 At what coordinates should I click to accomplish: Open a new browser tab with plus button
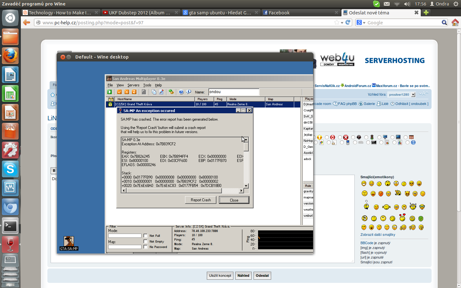426,12
